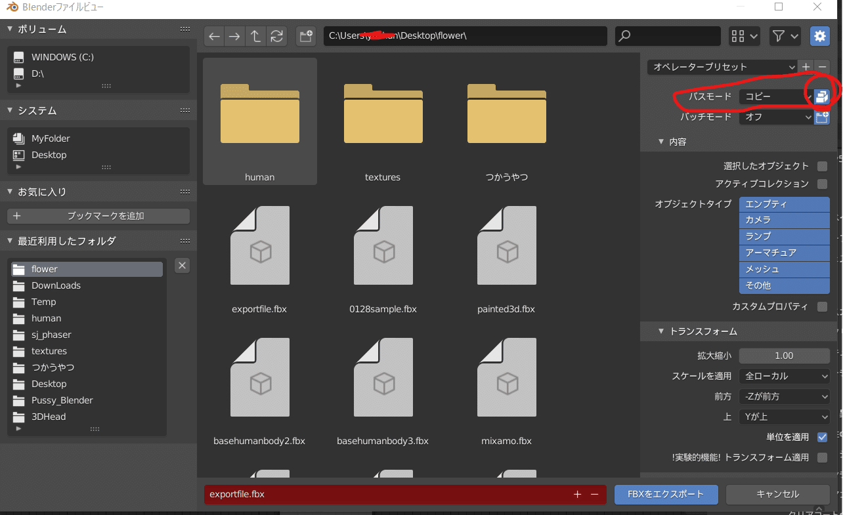Collapse the ボリューム panel
This screenshot has height=515, width=843.
point(11,29)
